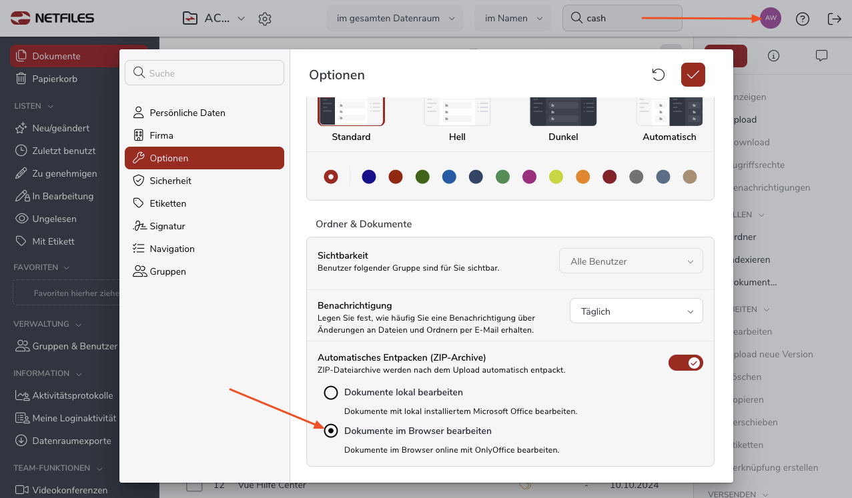Open Benachrichtigung Täglich dropdown
This screenshot has height=498, width=852.
(636, 311)
